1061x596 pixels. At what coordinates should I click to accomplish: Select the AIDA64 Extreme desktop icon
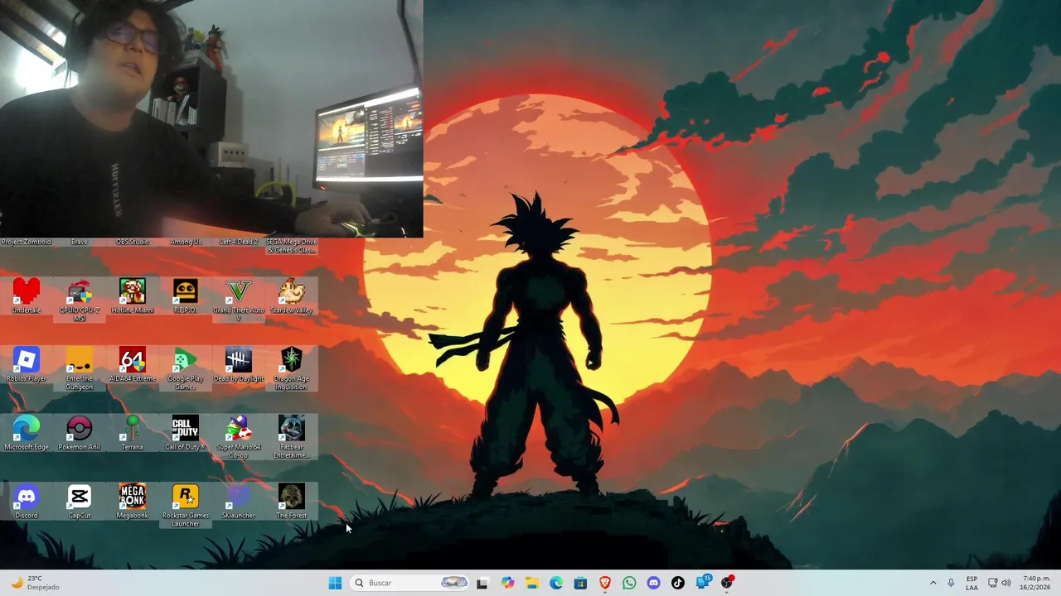coord(133,365)
